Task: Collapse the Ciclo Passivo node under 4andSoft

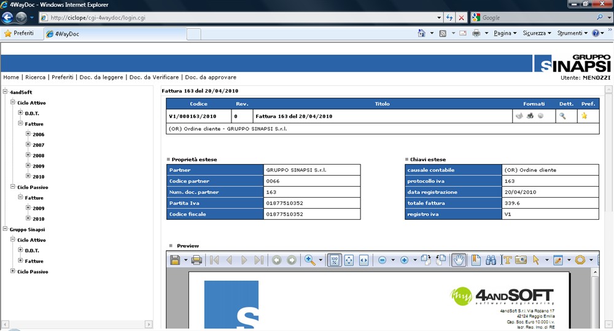Action: (12, 187)
